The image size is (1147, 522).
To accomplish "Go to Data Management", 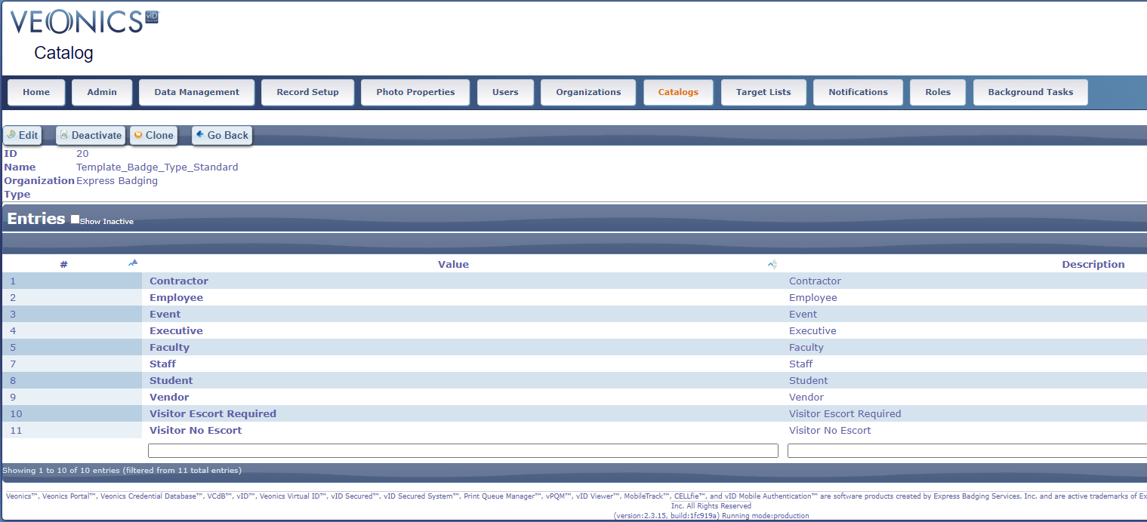I will pyautogui.click(x=196, y=92).
